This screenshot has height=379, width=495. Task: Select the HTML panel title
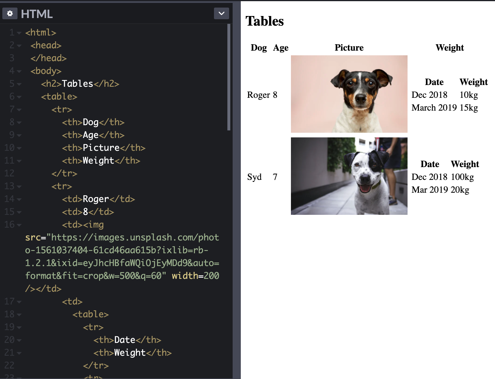pyautogui.click(x=37, y=13)
